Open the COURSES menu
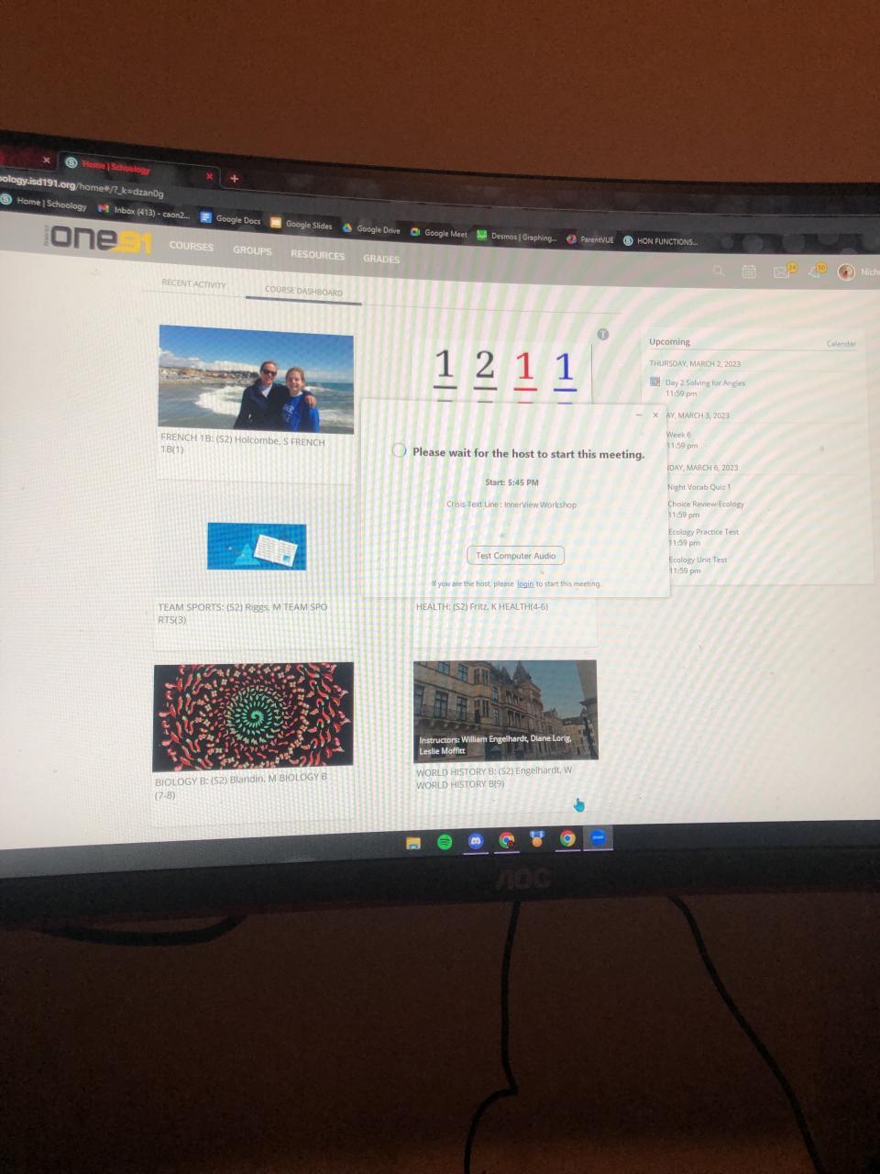Image resolution: width=880 pixels, height=1174 pixels. pos(192,246)
